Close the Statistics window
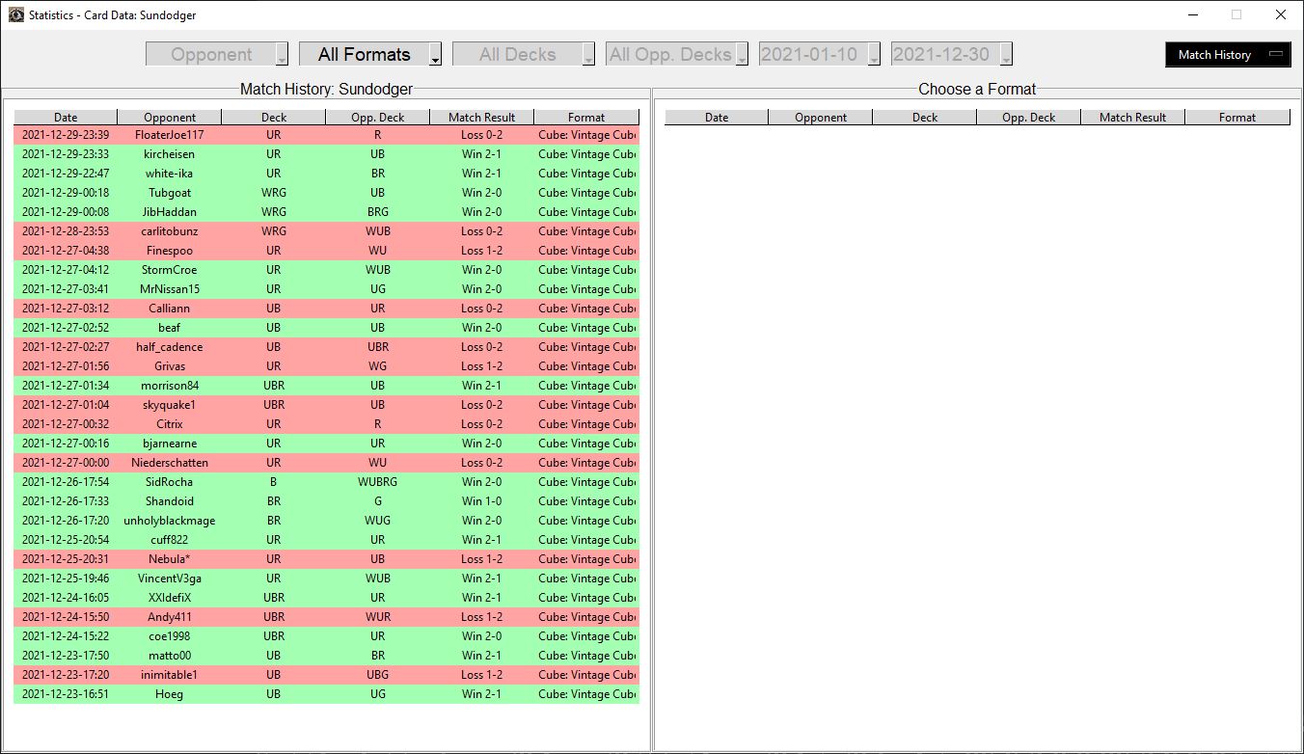1304x754 pixels. (x=1281, y=14)
